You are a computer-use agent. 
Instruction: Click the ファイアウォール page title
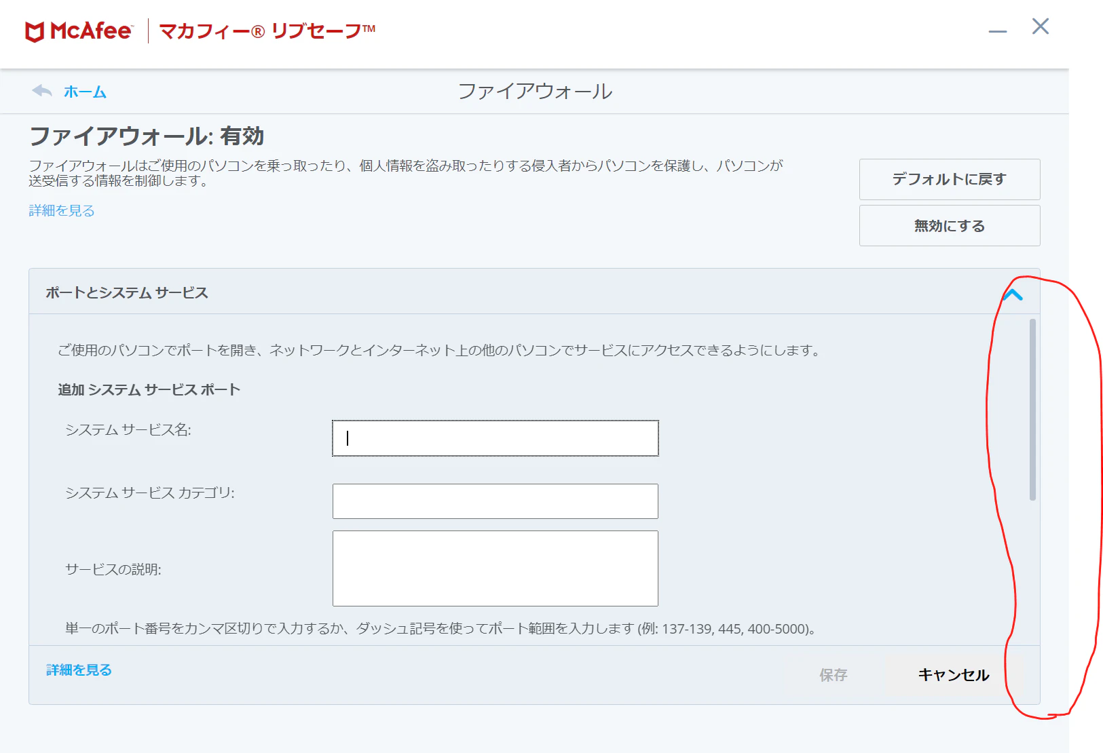pos(536,91)
